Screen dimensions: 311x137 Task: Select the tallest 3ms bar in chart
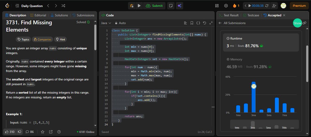[x=254, y=97]
